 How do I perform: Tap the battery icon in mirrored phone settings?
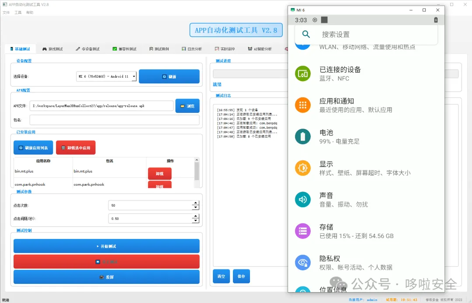click(303, 137)
